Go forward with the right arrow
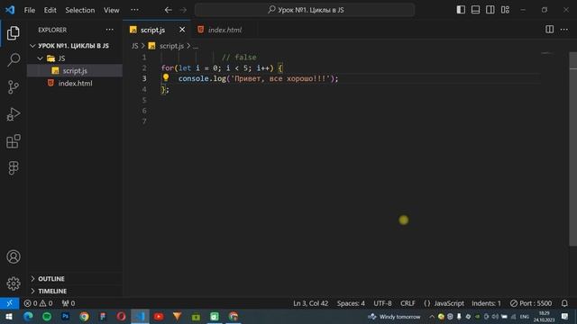The image size is (577, 324). 183,10
